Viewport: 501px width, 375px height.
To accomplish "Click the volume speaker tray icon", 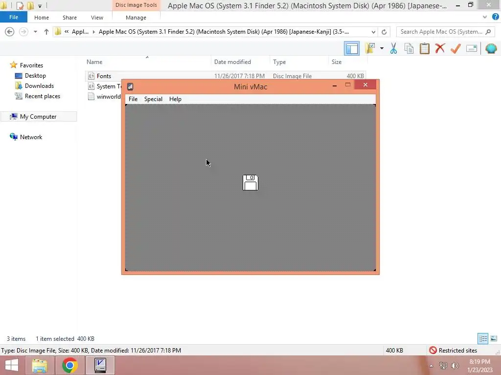I will point(455,365).
